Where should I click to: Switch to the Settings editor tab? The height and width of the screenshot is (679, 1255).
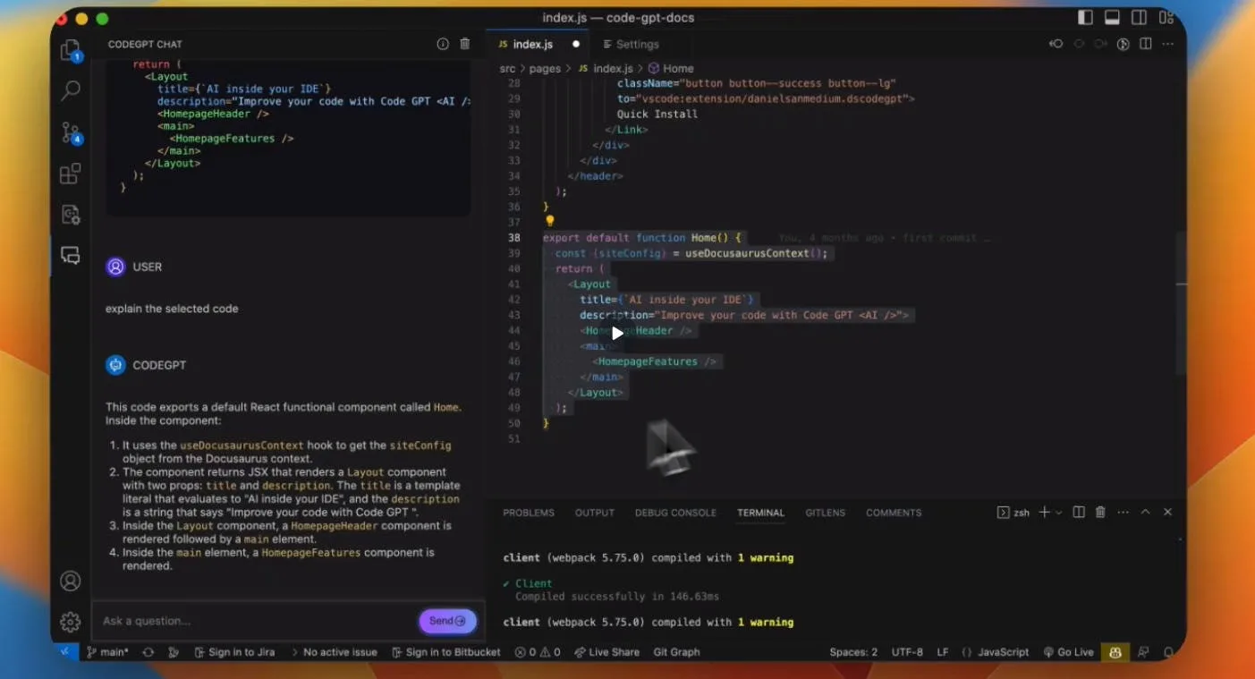(x=637, y=44)
